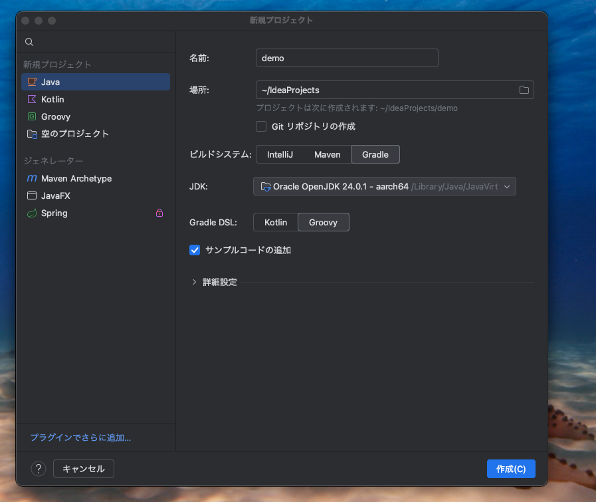Select Maven Archetype generator

[96, 178]
